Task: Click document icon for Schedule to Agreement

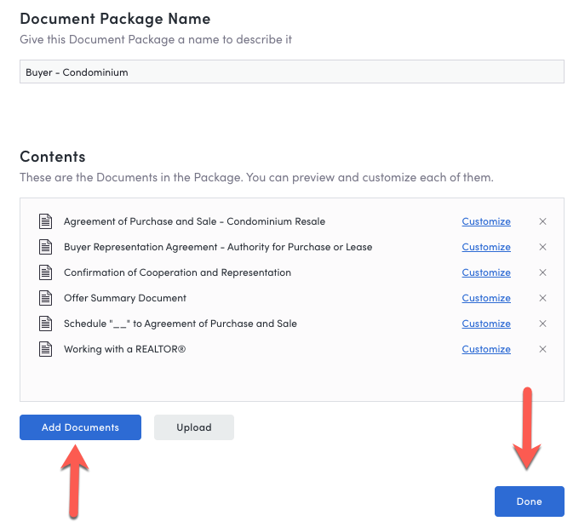Action: (45, 324)
